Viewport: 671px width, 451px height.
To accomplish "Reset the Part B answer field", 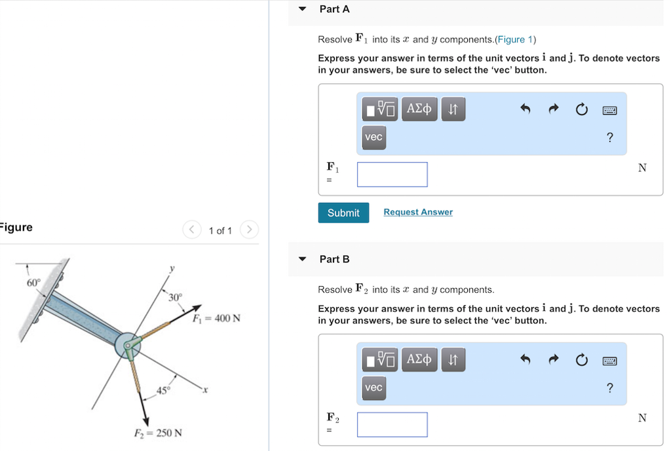I will [x=581, y=360].
